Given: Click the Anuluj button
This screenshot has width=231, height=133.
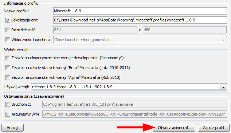Looking at the screenshot, I should (x=12, y=128).
